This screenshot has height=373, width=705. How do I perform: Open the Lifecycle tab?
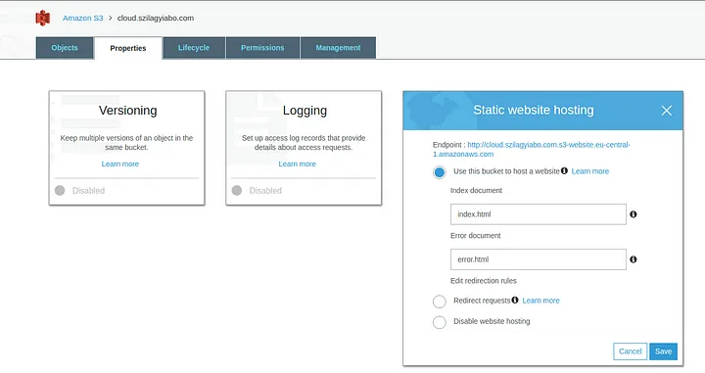click(x=194, y=48)
